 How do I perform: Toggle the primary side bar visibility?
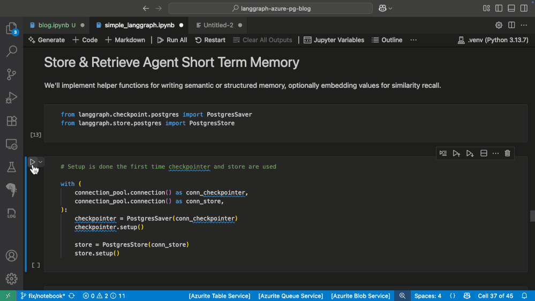click(499, 9)
